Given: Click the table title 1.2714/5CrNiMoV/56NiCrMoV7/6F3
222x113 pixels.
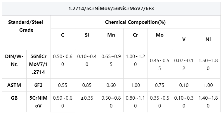Looking at the screenshot, I should coord(111,9).
